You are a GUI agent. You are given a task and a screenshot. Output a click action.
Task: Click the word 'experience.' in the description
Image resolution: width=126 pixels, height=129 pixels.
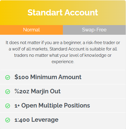(63, 62)
